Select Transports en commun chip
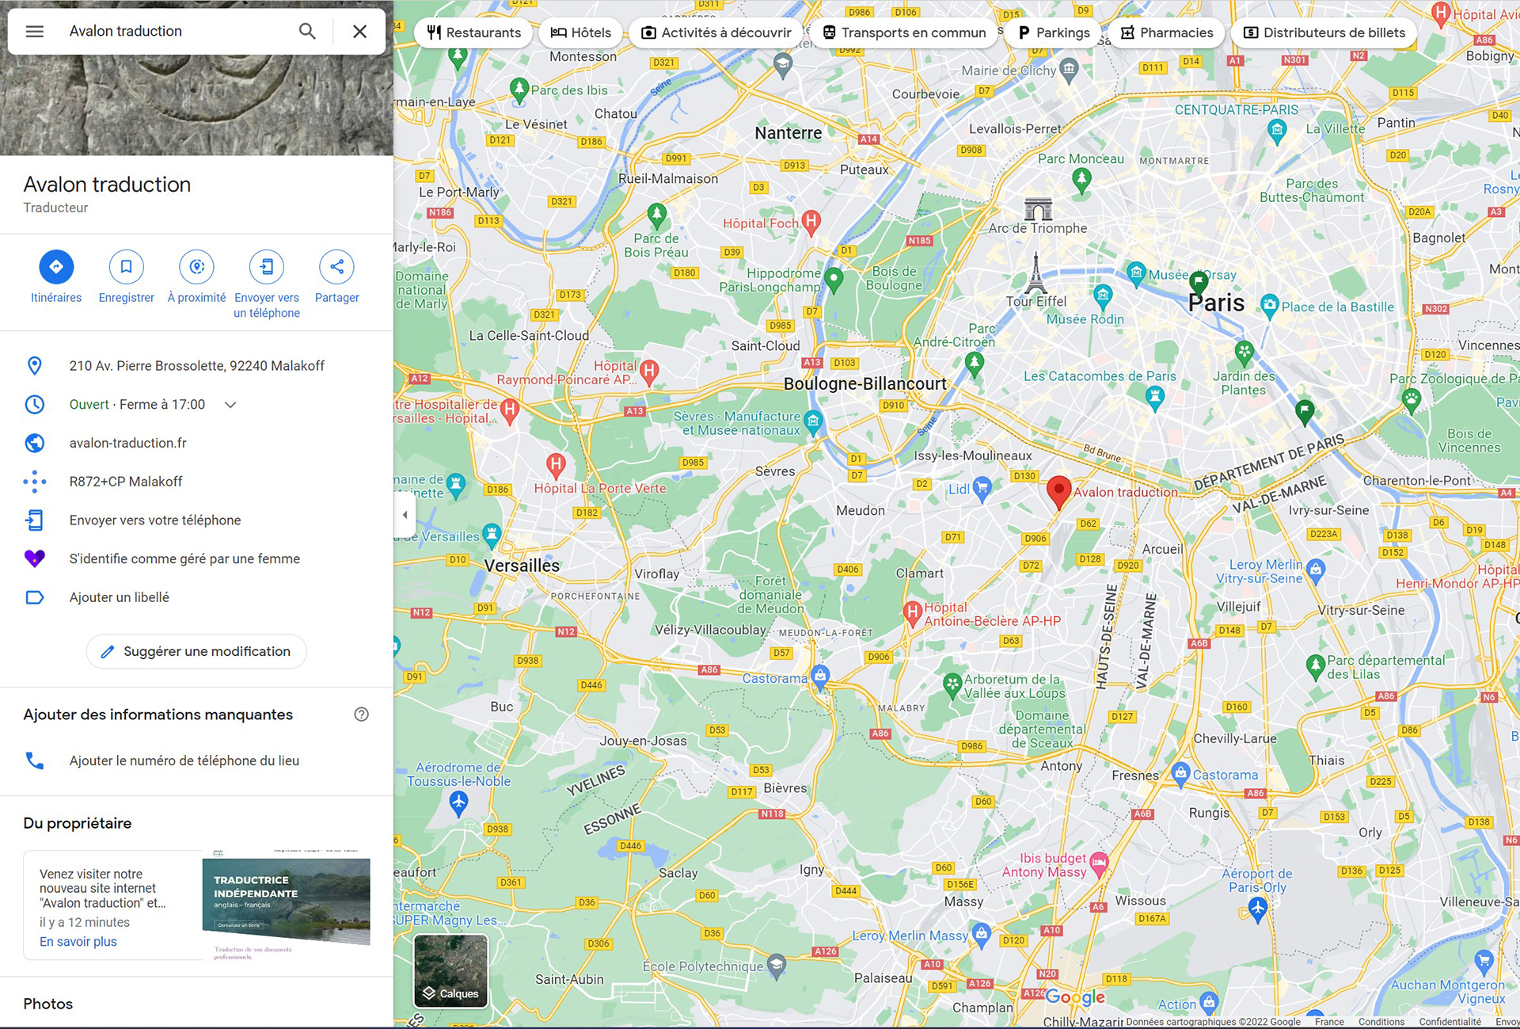 [x=904, y=32]
